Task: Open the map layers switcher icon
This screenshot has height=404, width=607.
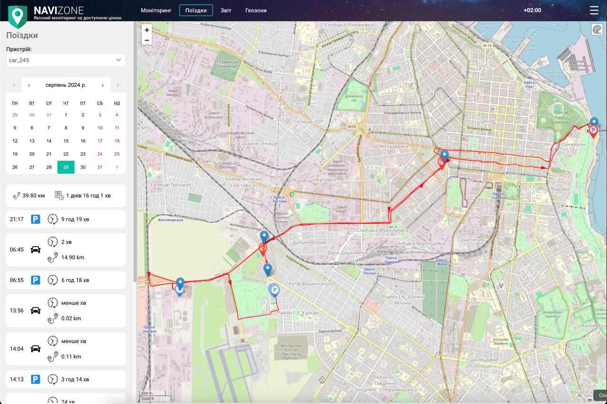Action: [597, 30]
